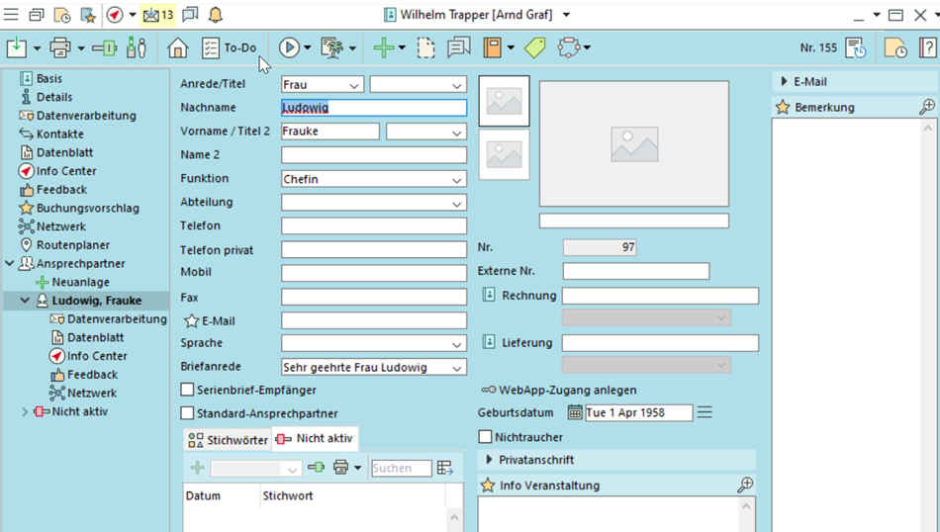Enable the Serienbrief-Empfänger checkbox
Screen dimensions: 940x532
[187, 390]
